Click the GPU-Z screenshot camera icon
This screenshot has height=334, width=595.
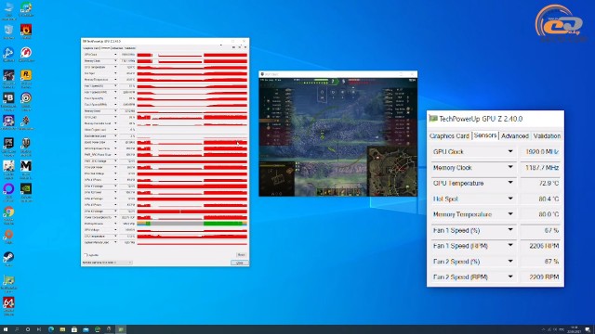tap(233, 47)
